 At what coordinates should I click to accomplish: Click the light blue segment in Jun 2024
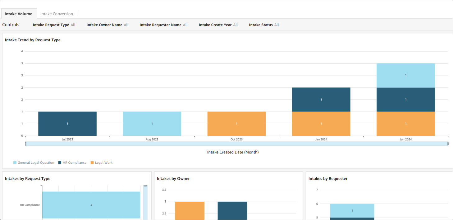point(405,75)
